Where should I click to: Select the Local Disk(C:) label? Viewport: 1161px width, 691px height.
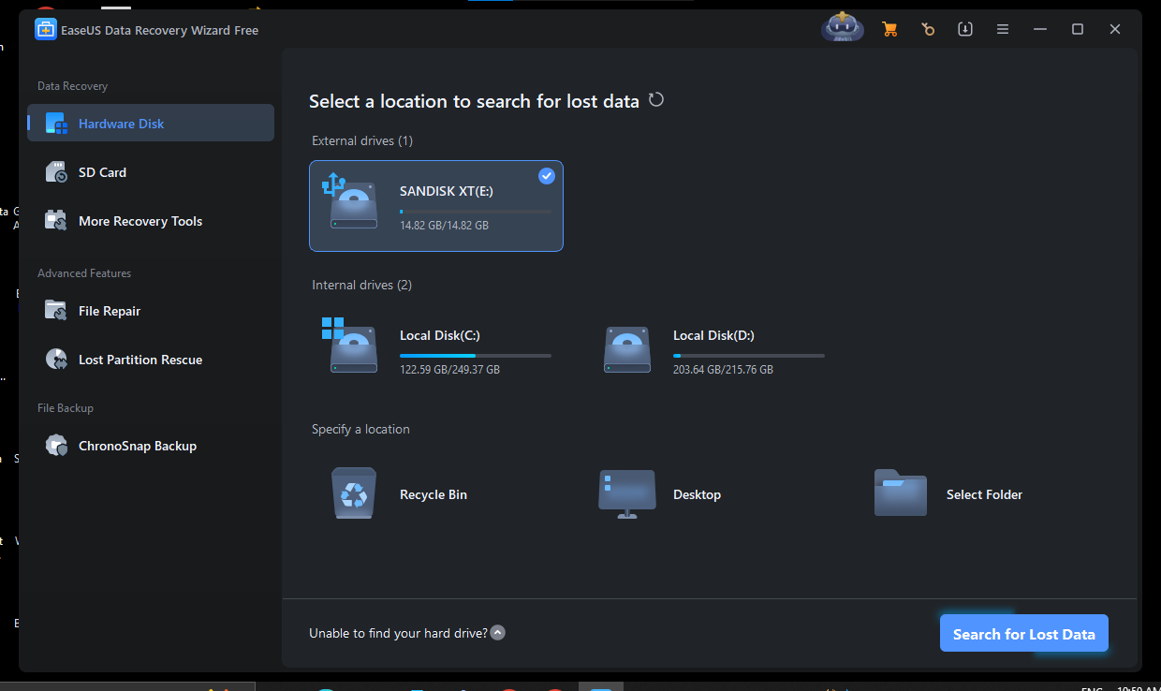tap(440, 335)
